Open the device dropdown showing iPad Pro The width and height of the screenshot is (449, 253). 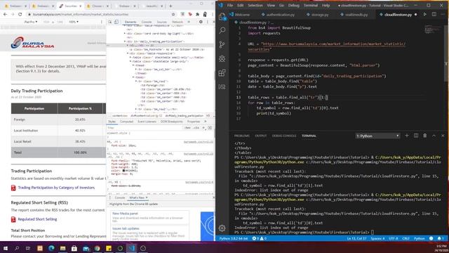click(x=31, y=22)
